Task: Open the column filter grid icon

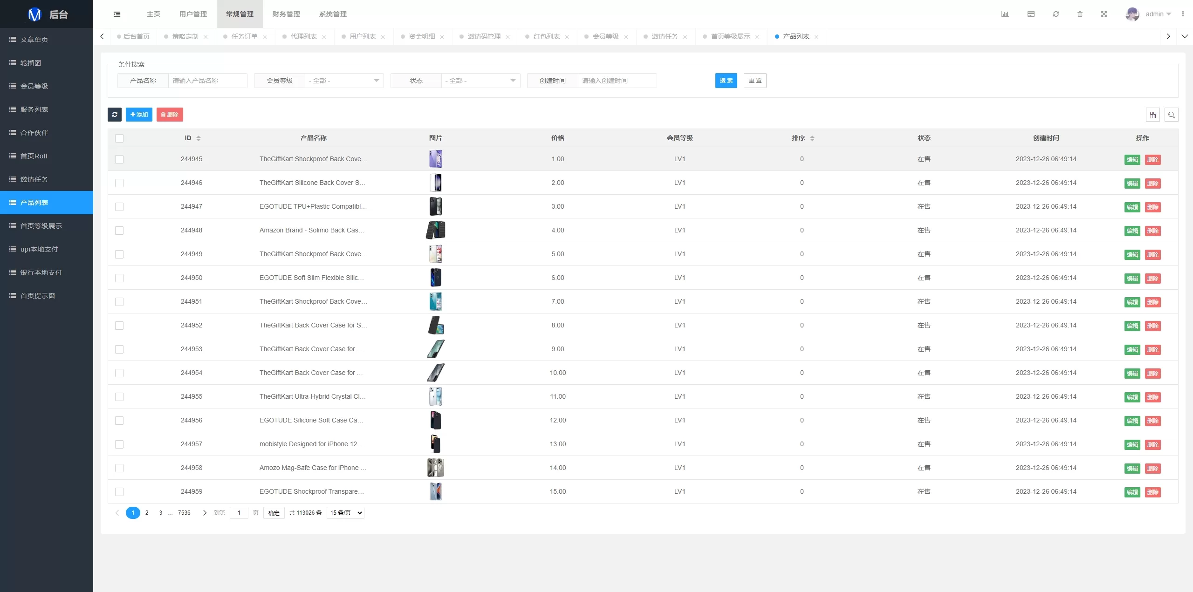Action: (x=1153, y=115)
